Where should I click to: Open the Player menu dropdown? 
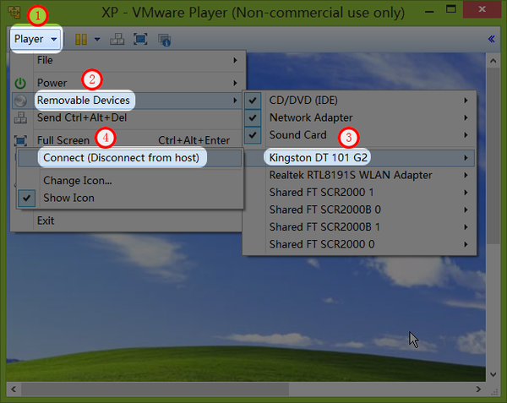[x=35, y=39]
